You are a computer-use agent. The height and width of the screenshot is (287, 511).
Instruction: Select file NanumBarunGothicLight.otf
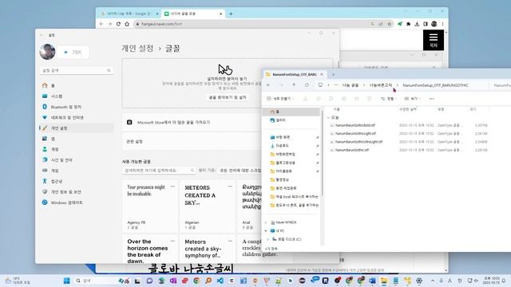click(x=355, y=133)
